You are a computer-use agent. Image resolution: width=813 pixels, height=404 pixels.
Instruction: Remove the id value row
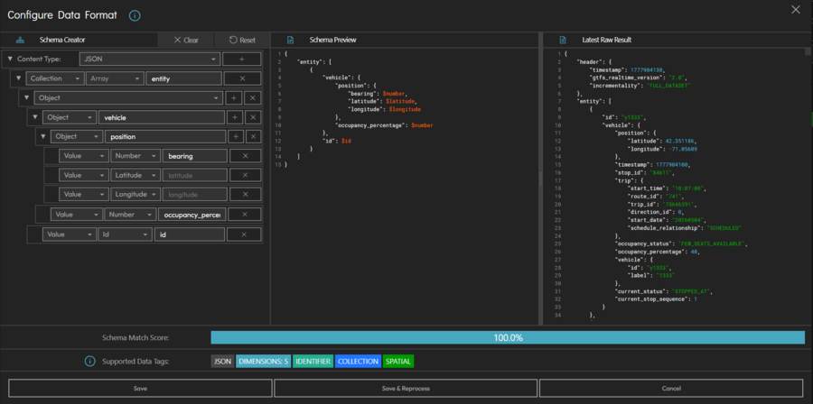coord(244,234)
